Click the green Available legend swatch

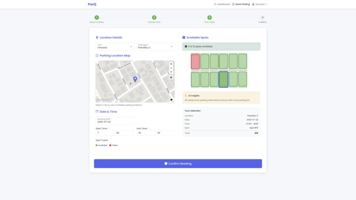(x=96, y=145)
